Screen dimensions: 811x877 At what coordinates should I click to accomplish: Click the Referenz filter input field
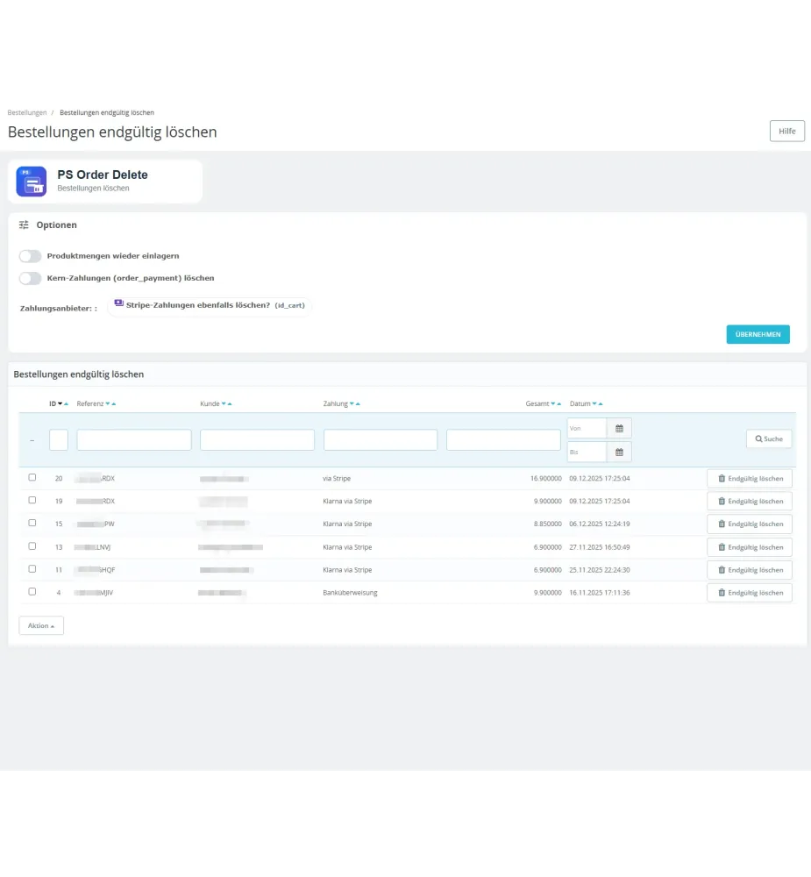click(133, 438)
